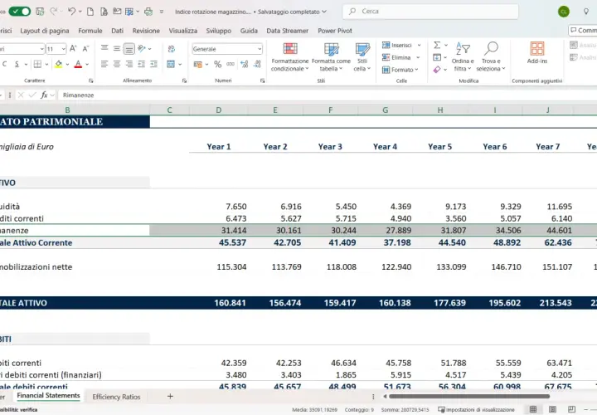Add a new sheet with the plus button
This screenshot has height=415, width=597.
tap(170, 397)
